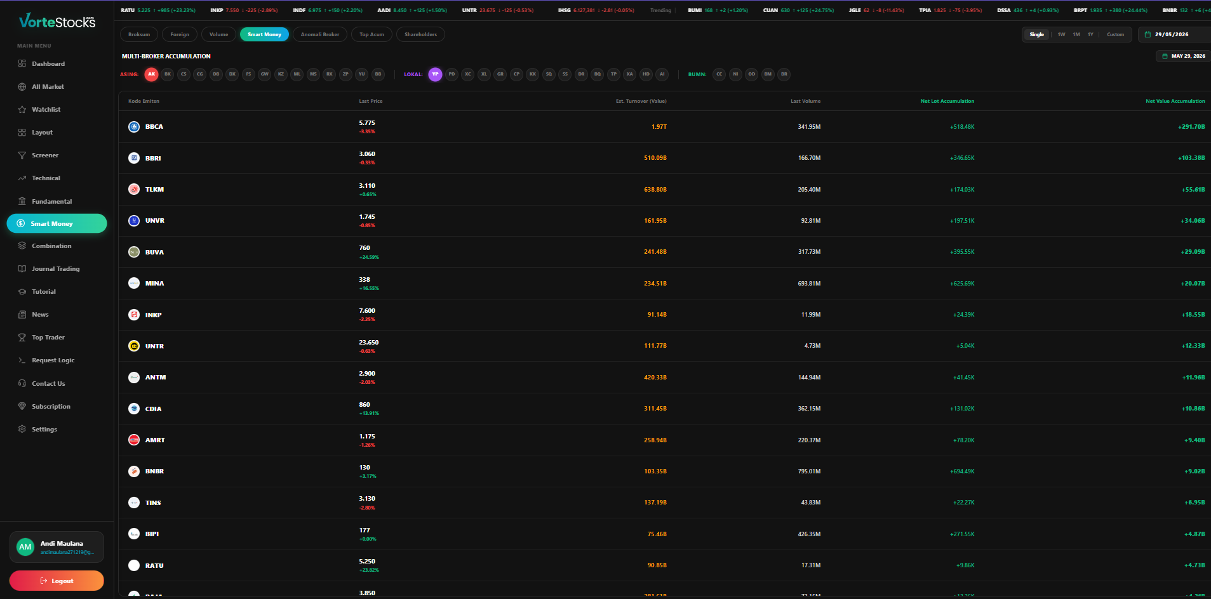Select the Single period button
This screenshot has height=599, width=1211.
[x=1036, y=34]
